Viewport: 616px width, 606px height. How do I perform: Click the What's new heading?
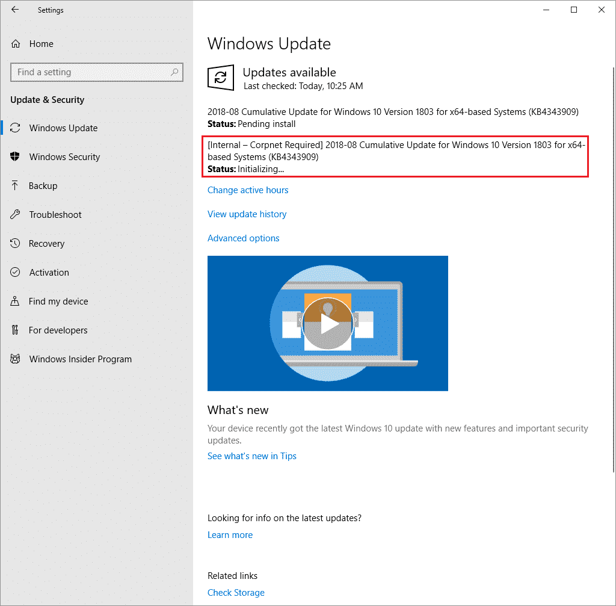(x=238, y=410)
